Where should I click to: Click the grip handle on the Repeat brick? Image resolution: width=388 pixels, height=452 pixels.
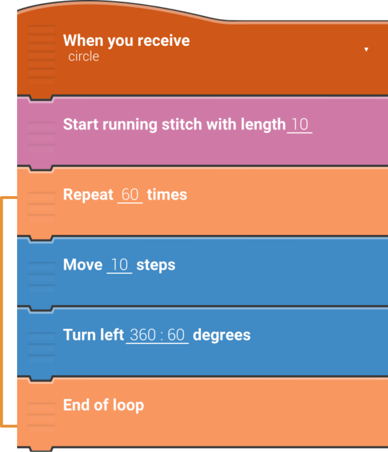point(41,204)
